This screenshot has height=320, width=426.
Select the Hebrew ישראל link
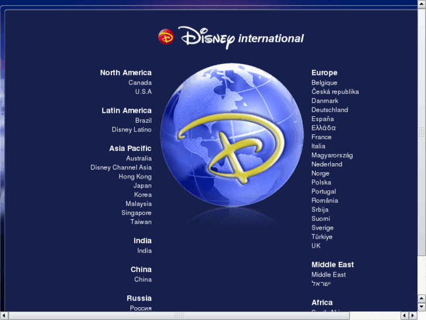321,284
